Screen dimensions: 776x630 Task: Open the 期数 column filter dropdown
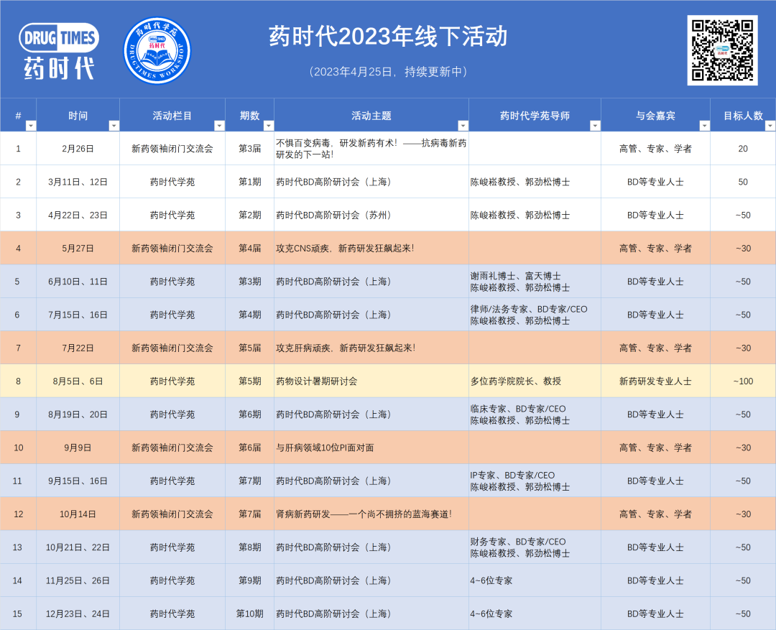point(268,126)
